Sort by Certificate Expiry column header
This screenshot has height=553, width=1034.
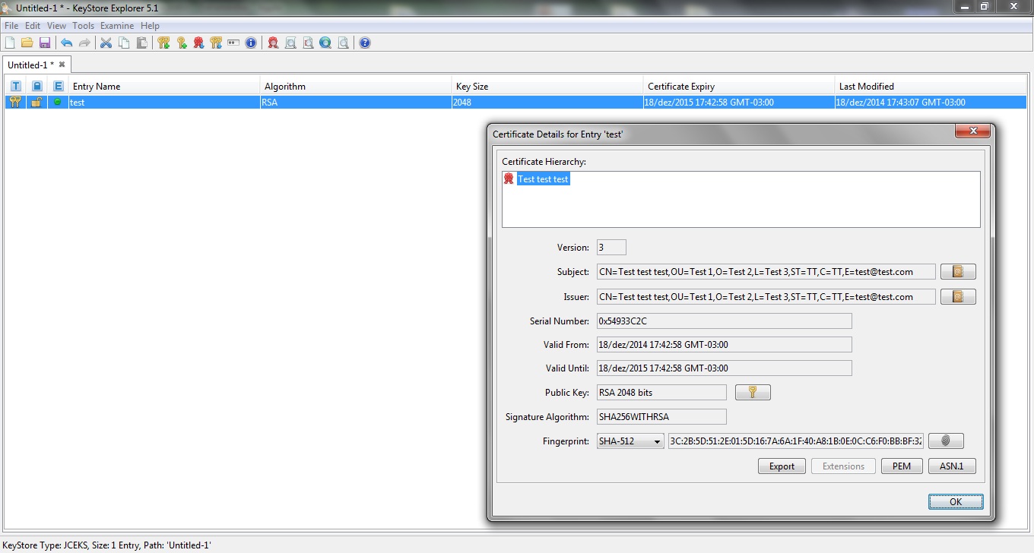(x=739, y=86)
